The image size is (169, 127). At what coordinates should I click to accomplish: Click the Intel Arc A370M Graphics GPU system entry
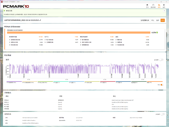click(30, 123)
